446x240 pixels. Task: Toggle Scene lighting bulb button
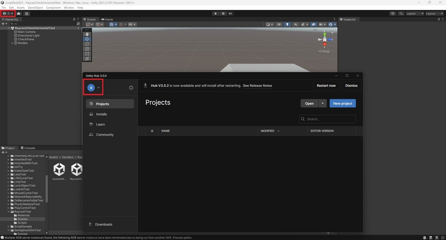tap(287, 25)
